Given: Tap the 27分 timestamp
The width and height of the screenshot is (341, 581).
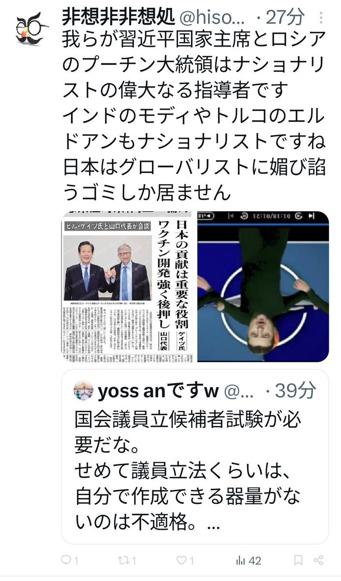Looking at the screenshot, I should click(x=285, y=17).
